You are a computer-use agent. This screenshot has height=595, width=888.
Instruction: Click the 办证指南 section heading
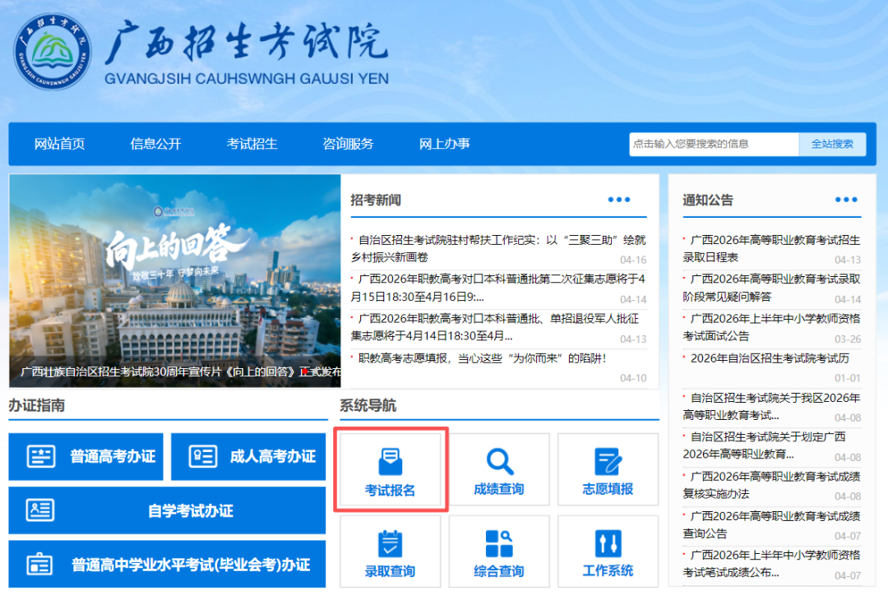pyautogui.click(x=37, y=405)
